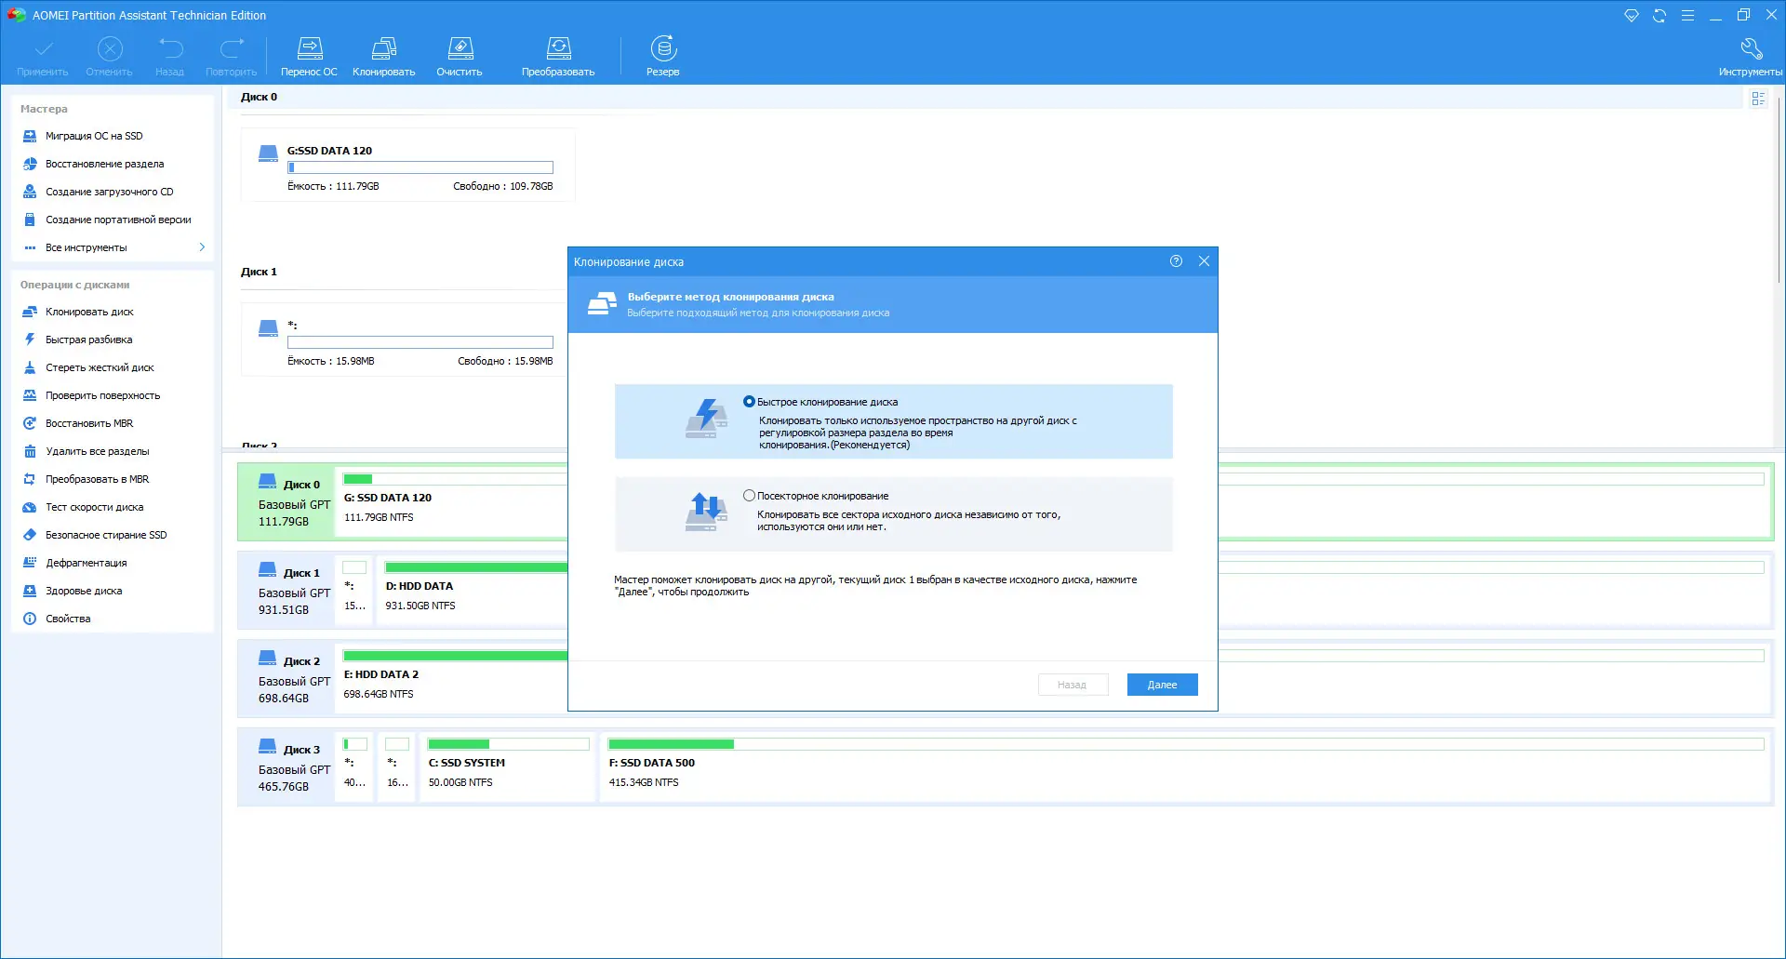Click the Далее button
This screenshot has width=1786, height=959.
tap(1163, 685)
